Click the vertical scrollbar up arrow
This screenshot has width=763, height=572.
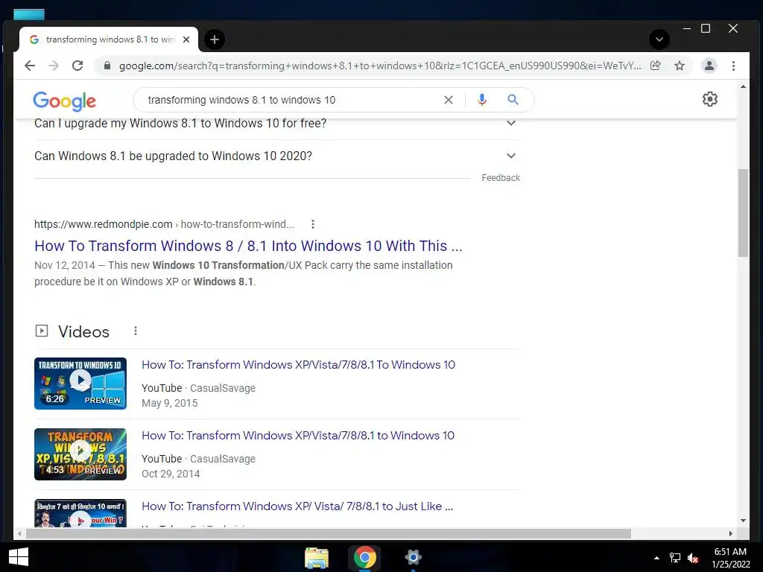point(743,87)
